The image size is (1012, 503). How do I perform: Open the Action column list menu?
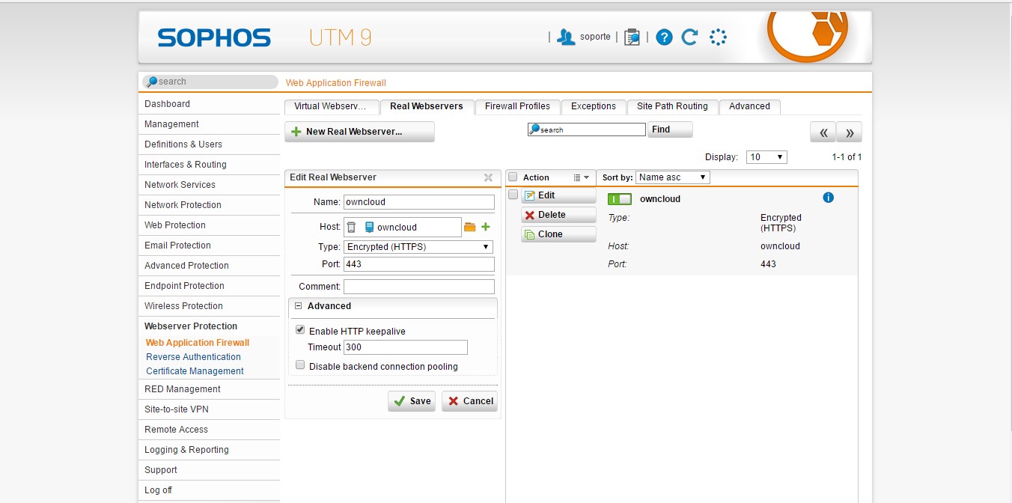(x=581, y=177)
